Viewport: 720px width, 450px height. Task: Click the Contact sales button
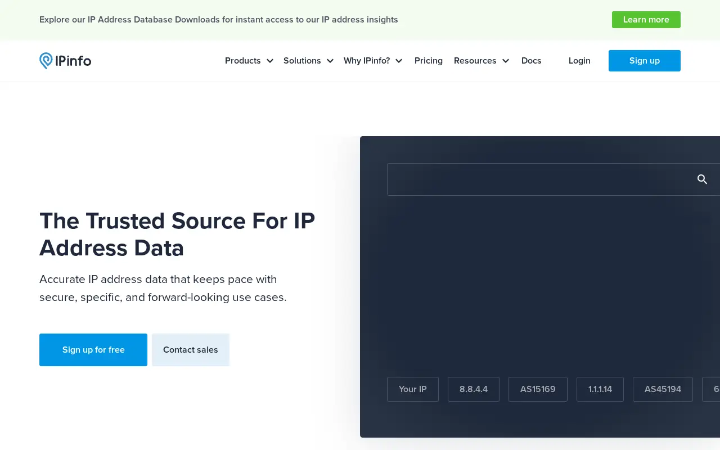pyautogui.click(x=191, y=350)
